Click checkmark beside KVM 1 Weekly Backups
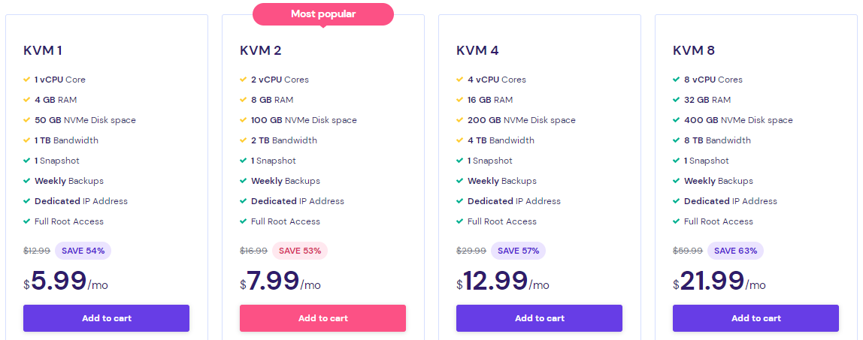The height and width of the screenshot is (340, 863). pyautogui.click(x=27, y=181)
